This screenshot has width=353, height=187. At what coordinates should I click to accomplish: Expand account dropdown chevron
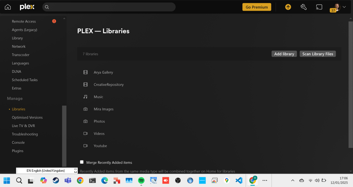[x=344, y=7]
